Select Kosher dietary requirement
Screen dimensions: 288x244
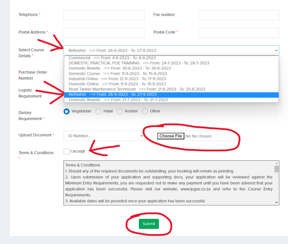point(120,111)
